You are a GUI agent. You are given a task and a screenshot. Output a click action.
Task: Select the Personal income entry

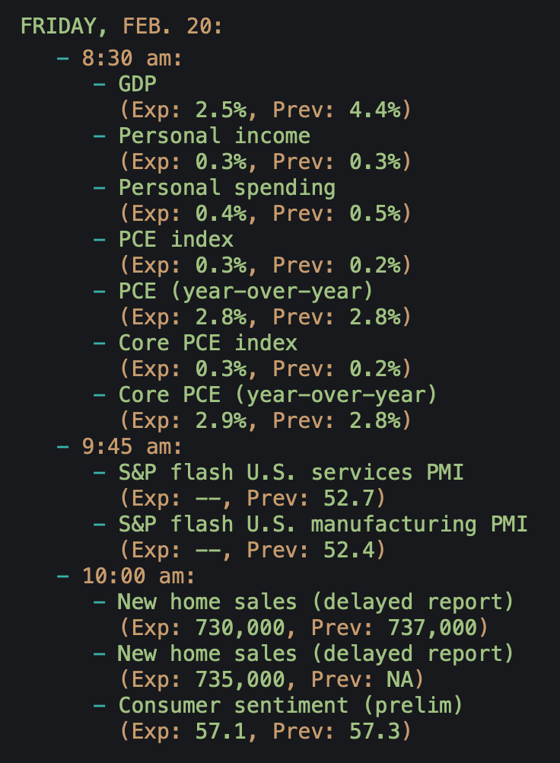click(x=214, y=136)
